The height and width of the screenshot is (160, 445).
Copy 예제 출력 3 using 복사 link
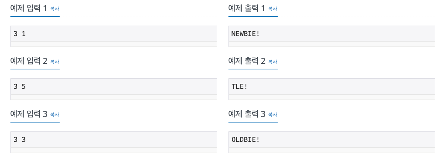272,114
